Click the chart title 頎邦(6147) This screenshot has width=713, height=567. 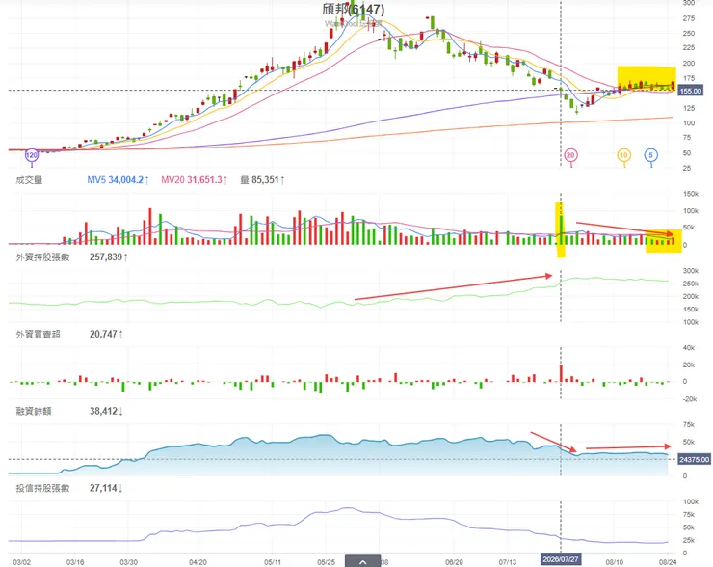click(354, 9)
